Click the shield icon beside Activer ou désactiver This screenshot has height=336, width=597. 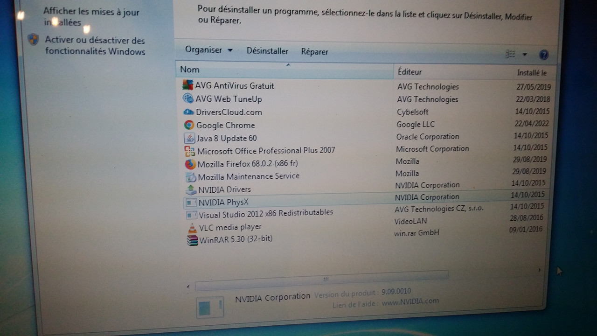click(33, 39)
